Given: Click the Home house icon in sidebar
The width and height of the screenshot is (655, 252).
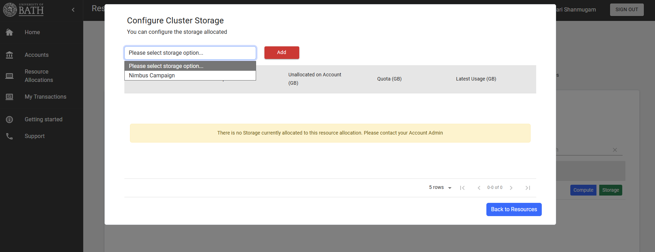Looking at the screenshot, I should (9, 32).
